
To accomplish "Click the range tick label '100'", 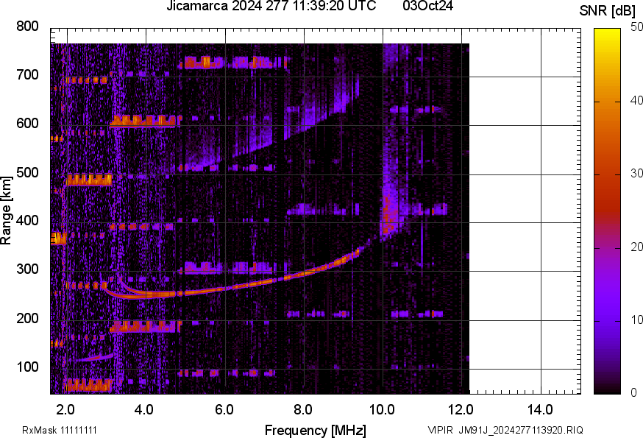I will pyautogui.click(x=27, y=367).
